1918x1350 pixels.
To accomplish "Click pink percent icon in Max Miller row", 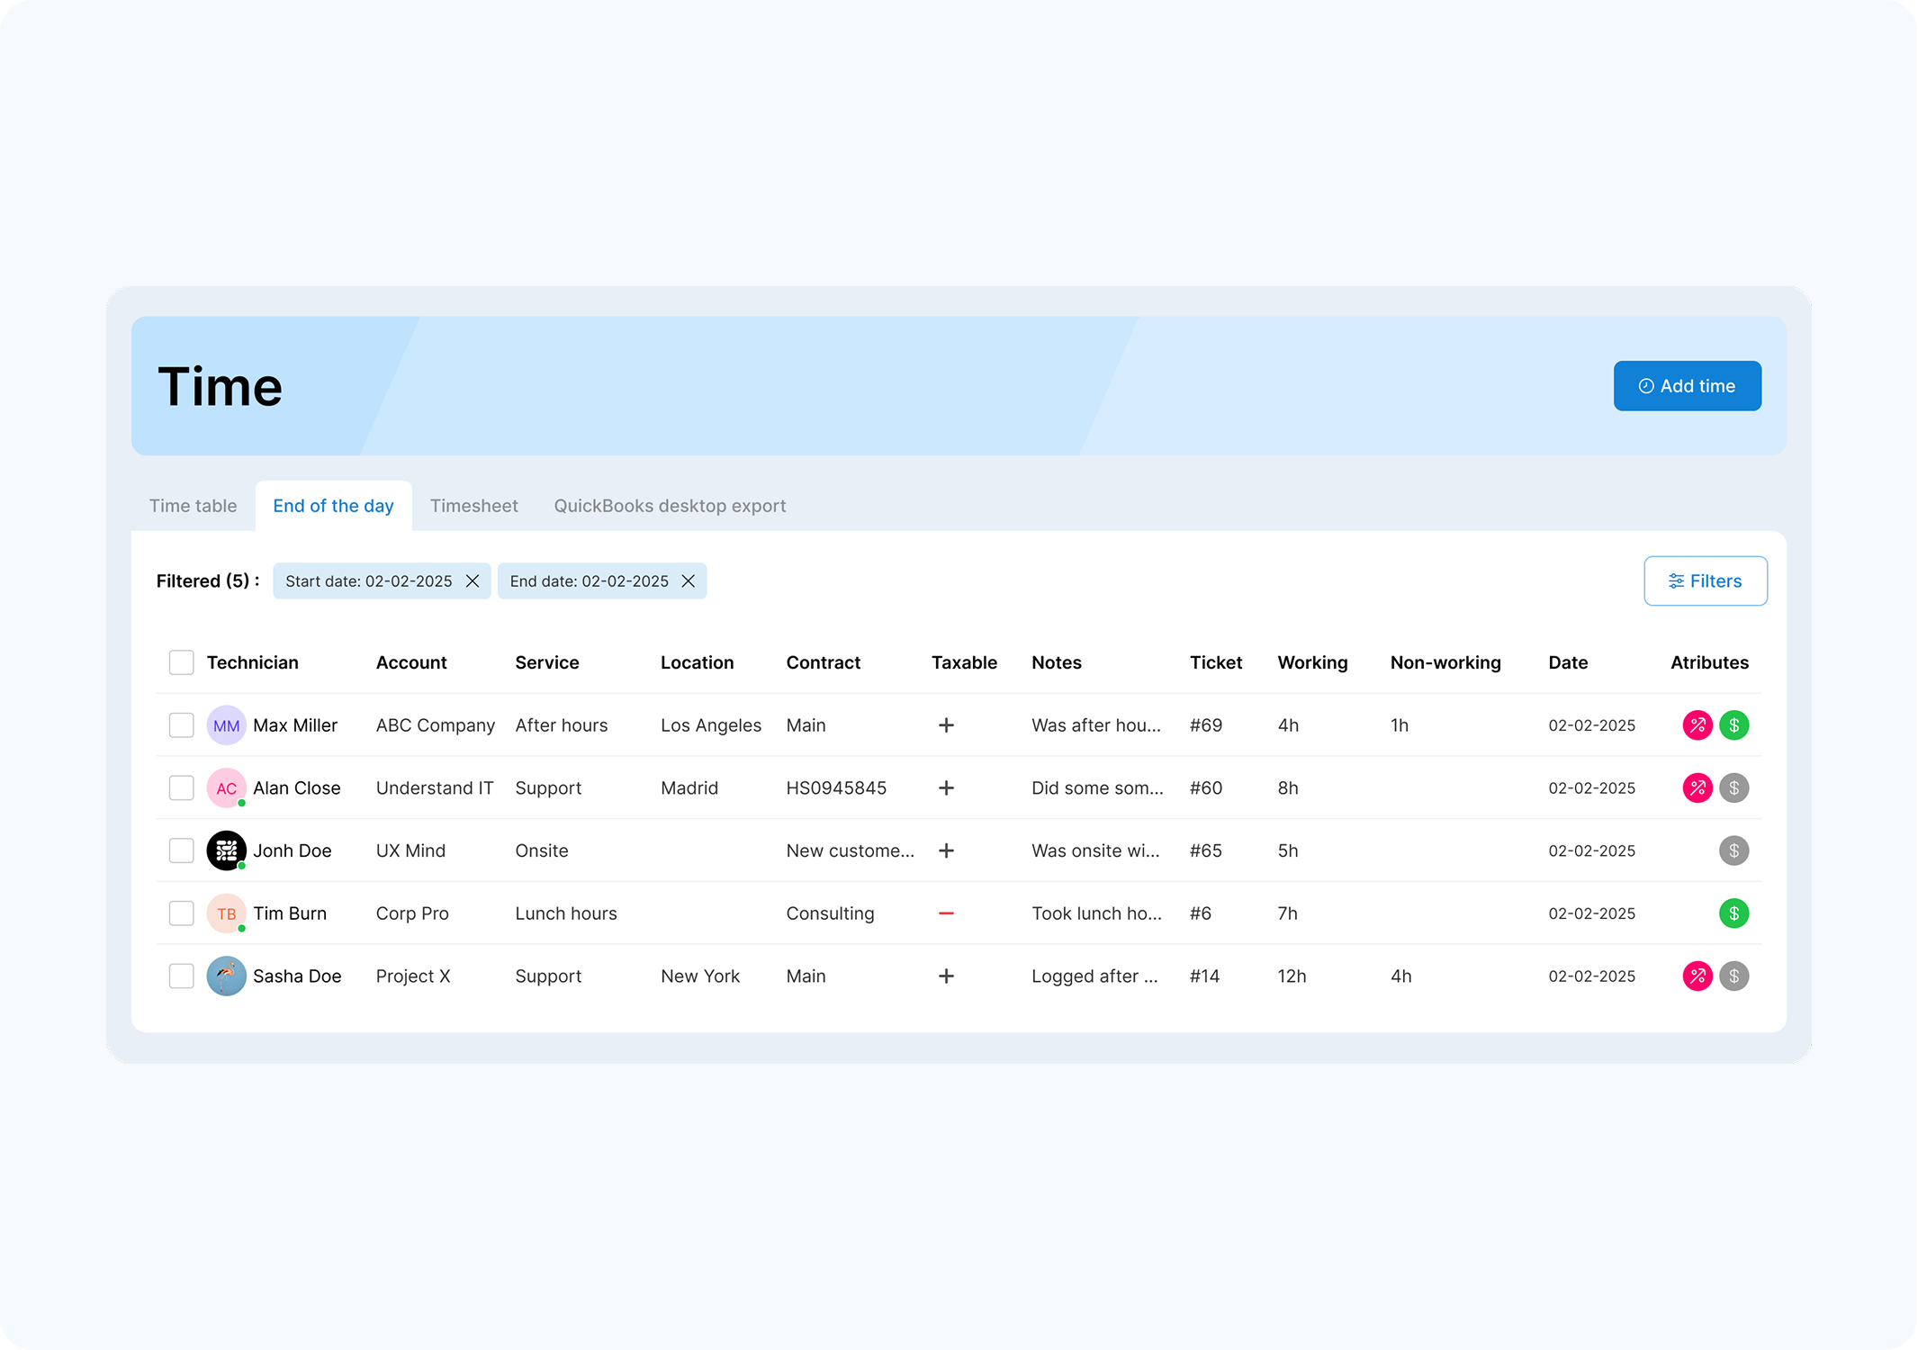I will (x=1697, y=725).
